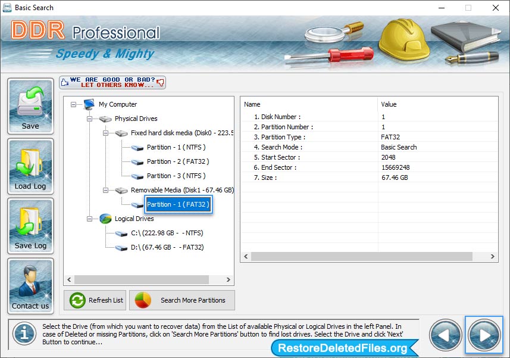Image resolution: width=510 pixels, height=358 pixels.
Task: Click the Physical Drives disk icon
Action: click(x=105, y=119)
